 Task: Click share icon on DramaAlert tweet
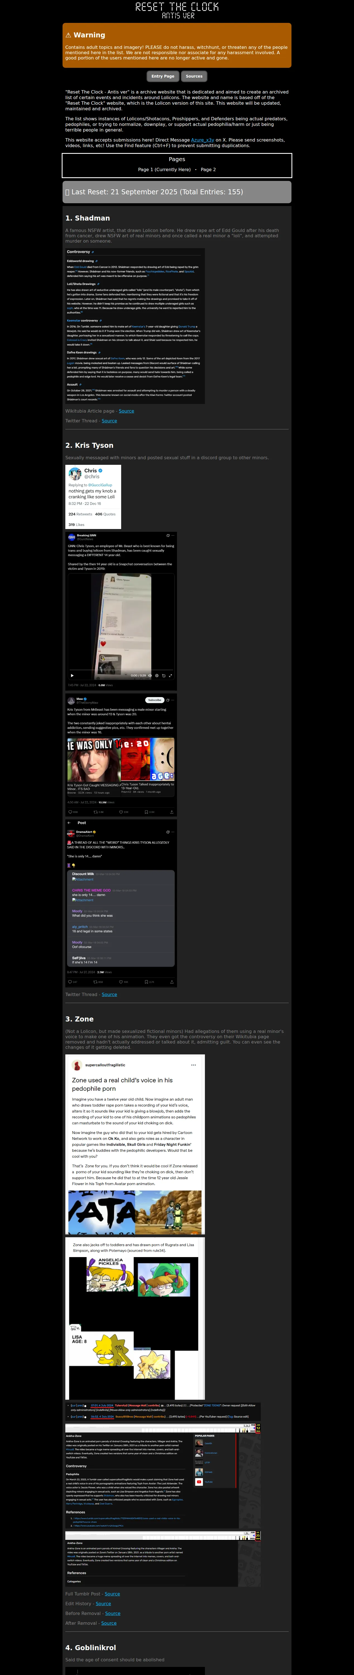(x=172, y=982)
